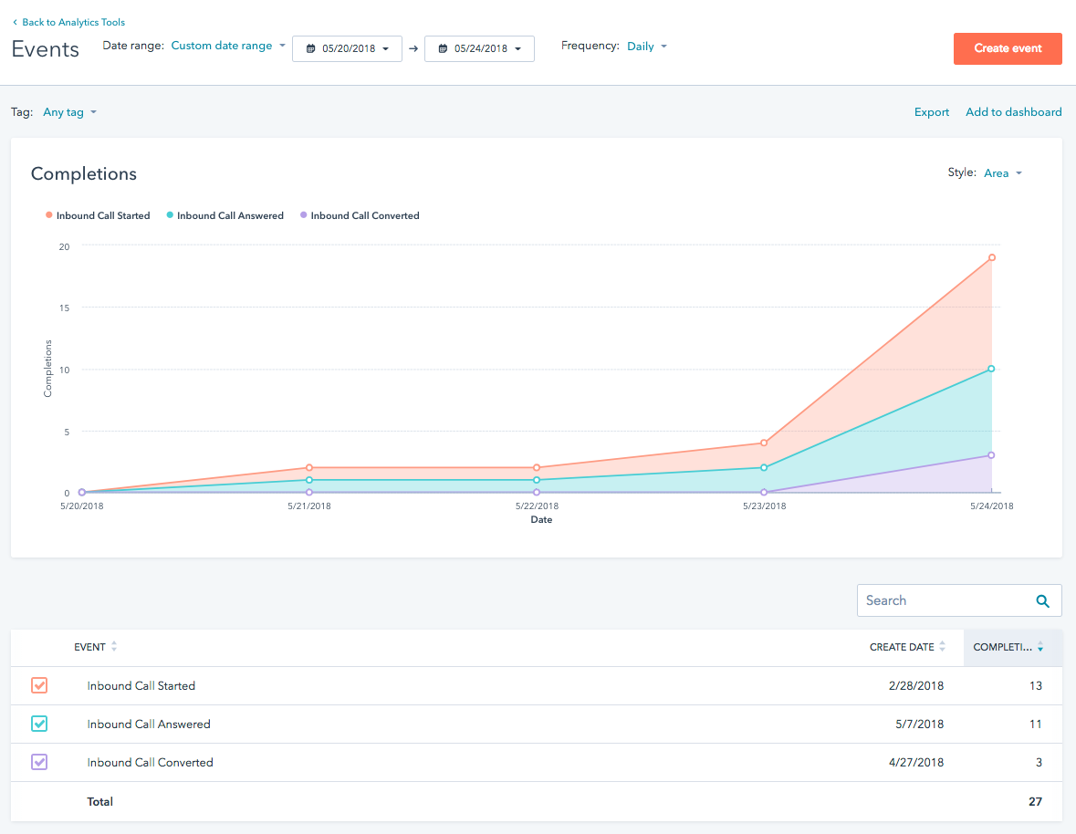Image resolution: width=1076 pixels, height=834 pixels.
Task: Uncheck the Inbound Call Answered checkbox
Action: coord(39,724)
